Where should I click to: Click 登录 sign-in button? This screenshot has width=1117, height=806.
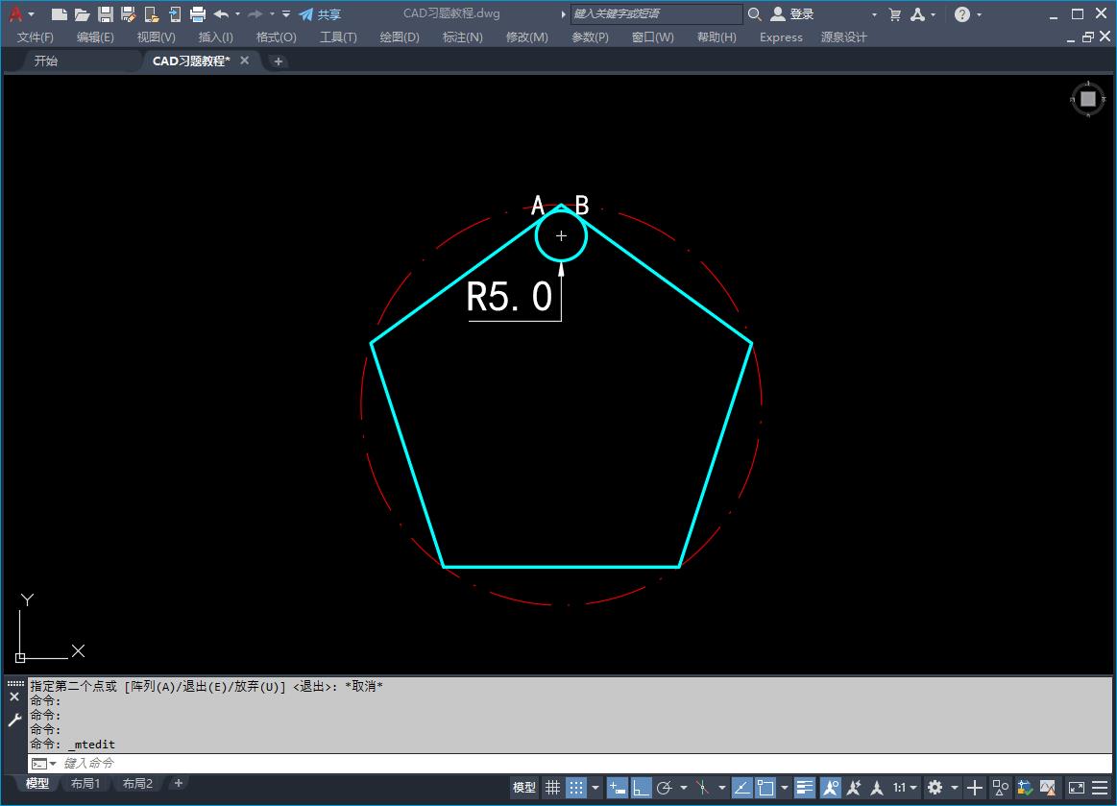pyautogui.click(x=792, y=13)
